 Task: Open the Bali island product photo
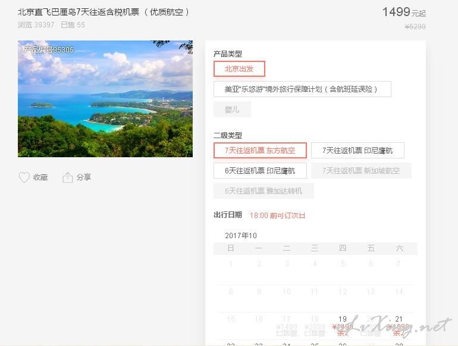pos(105,99)
